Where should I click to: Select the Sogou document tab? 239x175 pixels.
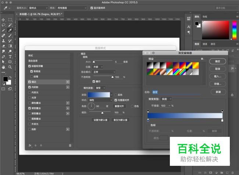point(40,14)
